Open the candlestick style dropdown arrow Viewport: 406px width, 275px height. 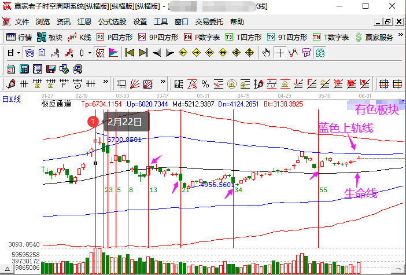pyautogui.click(x=90, y=53)
